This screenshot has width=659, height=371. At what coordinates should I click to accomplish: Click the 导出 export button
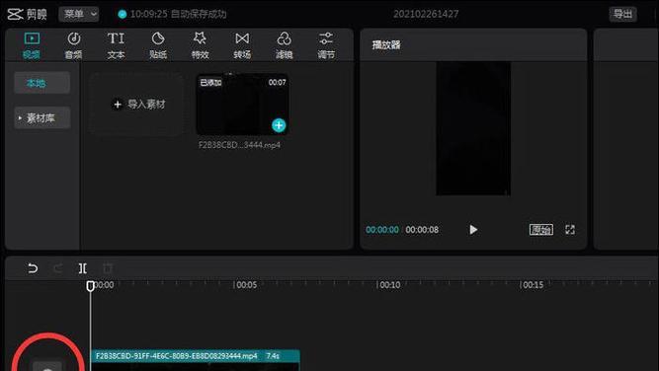622,14
